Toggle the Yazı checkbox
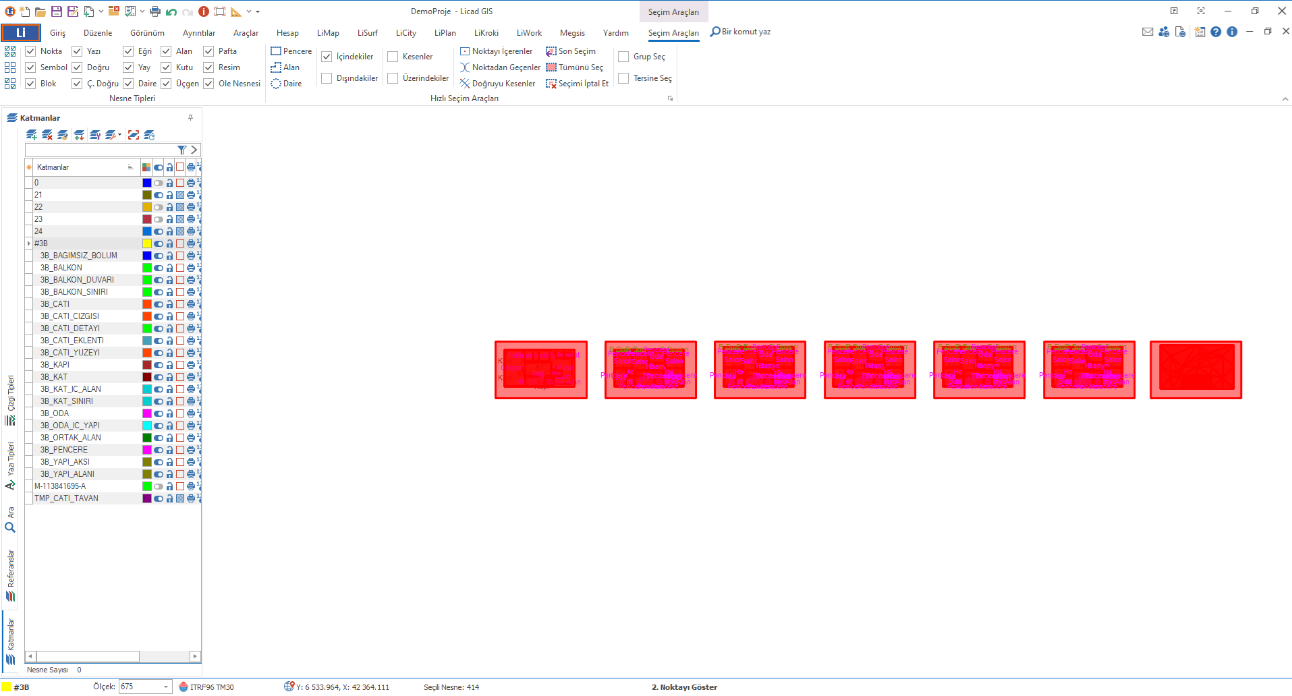This screenshot has width=1292, height=696. (77, 51)
